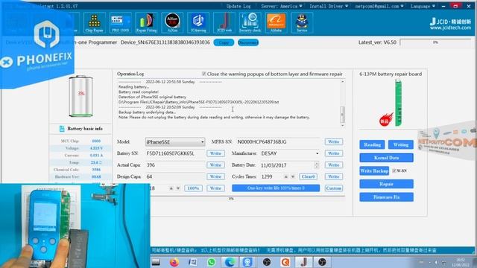
Task: Open the Language dropdown
Action: [x=423, y=6]
